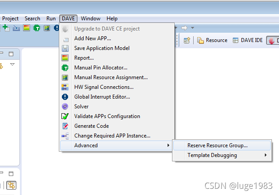Click the Manual Resource Assignment menu icon
Viewport: 279px width, 195px height.
[65, 77]
